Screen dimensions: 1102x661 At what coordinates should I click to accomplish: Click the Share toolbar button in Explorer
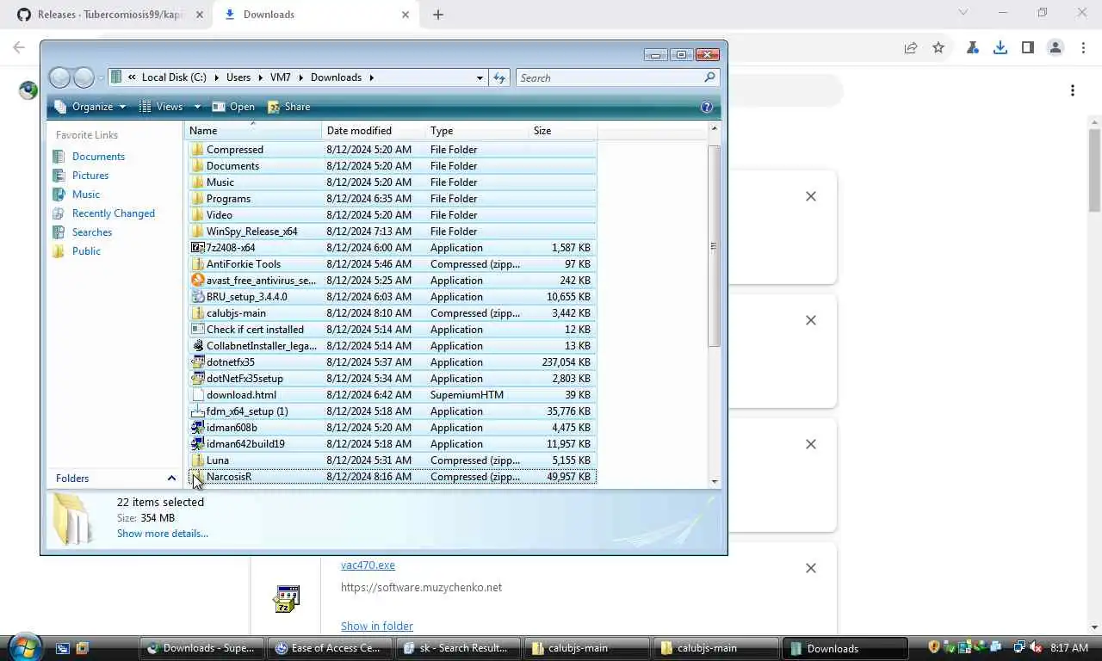288,107
